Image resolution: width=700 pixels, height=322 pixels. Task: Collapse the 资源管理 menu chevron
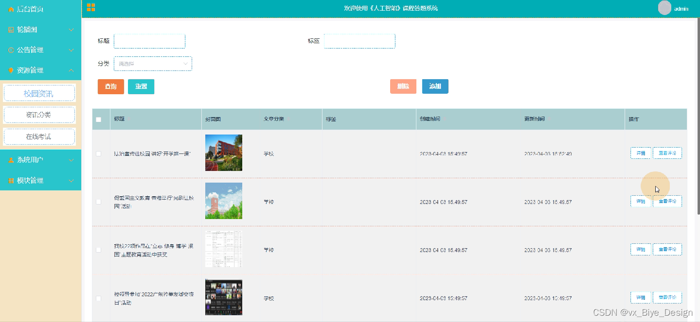(72, 70)
